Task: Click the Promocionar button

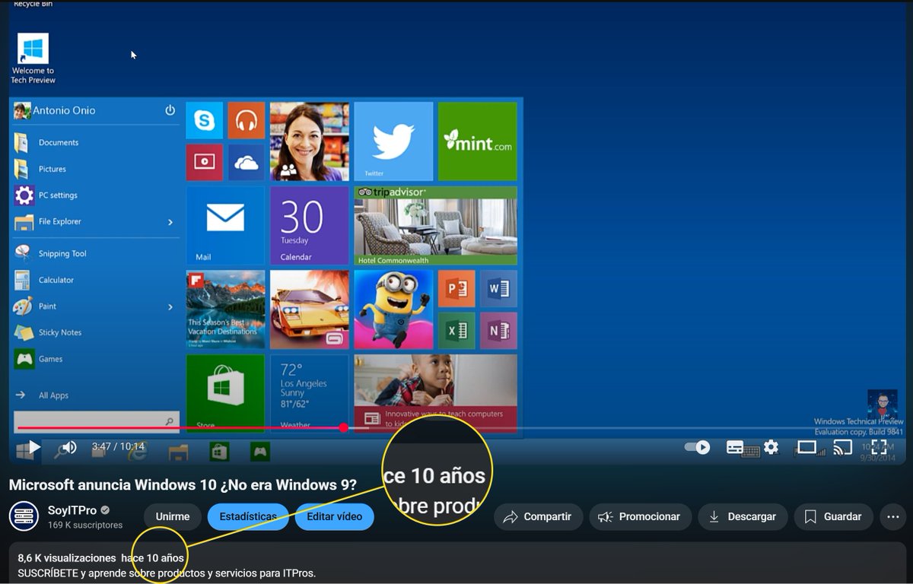Action: [640, 516]
